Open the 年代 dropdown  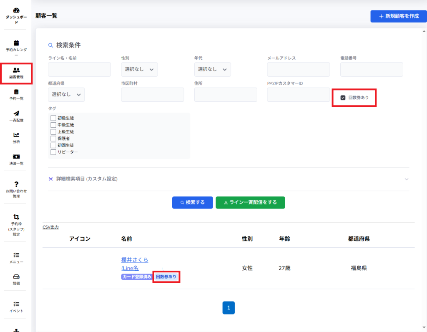pos(212,69)
